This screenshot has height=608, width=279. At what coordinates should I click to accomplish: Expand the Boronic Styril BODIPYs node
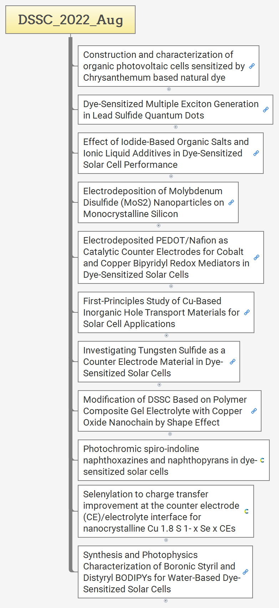(x=166, y=601)
